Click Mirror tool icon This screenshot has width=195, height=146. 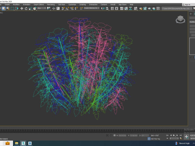pos(103,9)
